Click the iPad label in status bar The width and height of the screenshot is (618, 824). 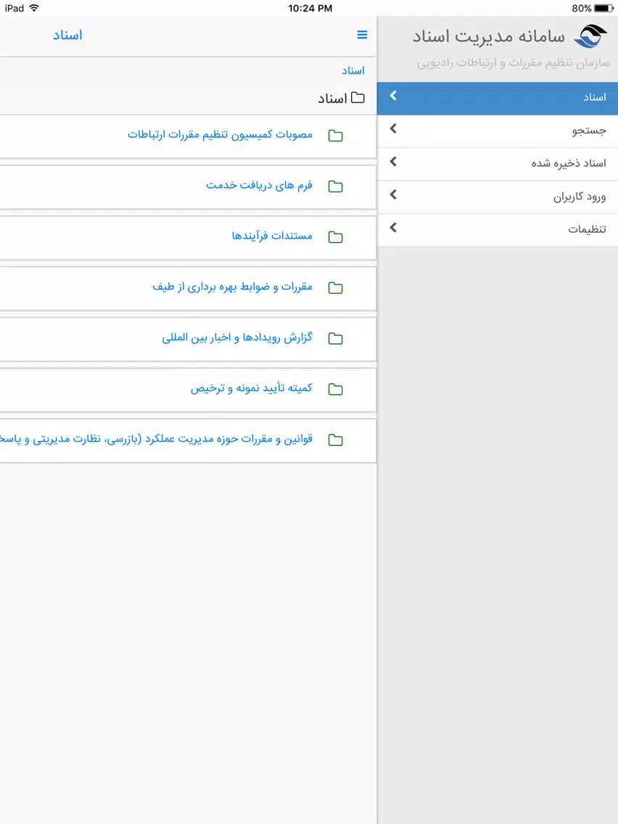pos(15,9)
